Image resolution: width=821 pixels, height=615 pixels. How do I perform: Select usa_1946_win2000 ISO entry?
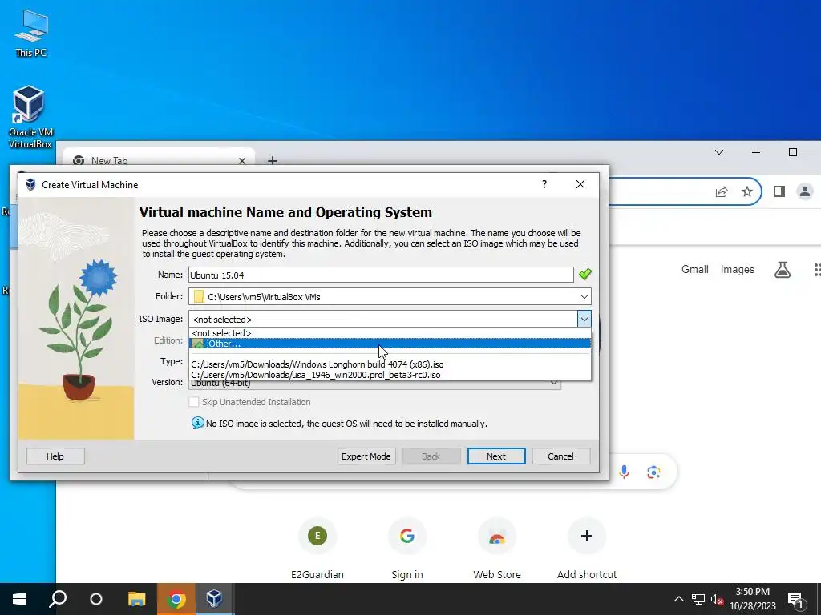[390, 375]
